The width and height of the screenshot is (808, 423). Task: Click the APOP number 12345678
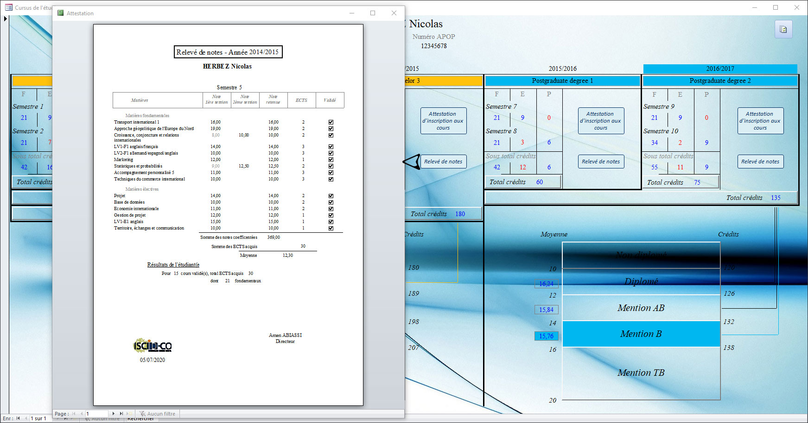(x=434, y=46)
